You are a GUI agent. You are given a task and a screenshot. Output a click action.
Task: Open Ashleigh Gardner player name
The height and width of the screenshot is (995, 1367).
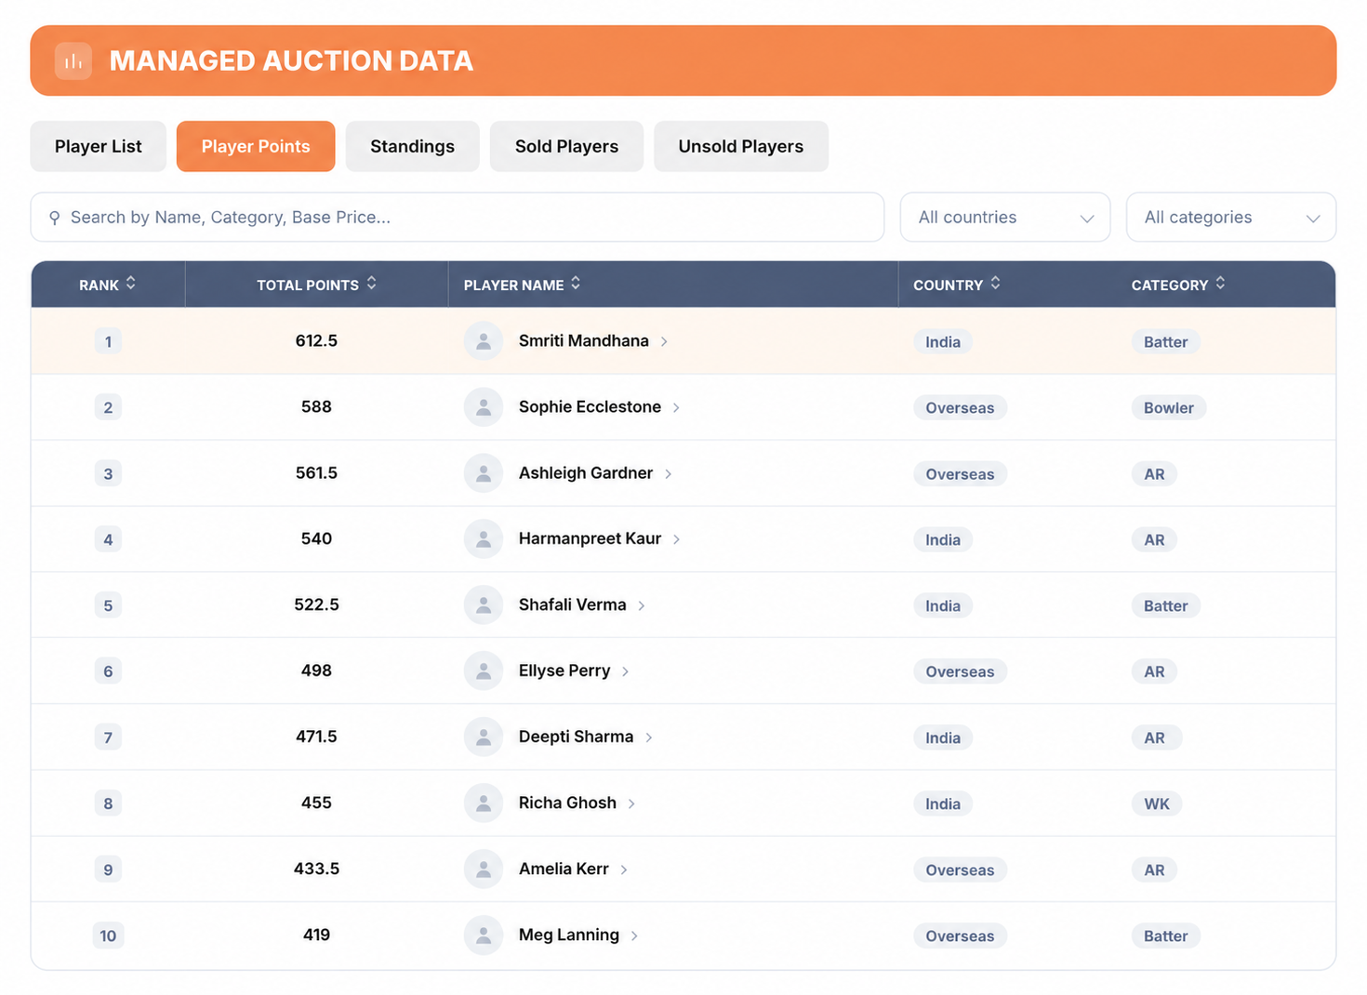pyautogui.click(x=586, y=473)
